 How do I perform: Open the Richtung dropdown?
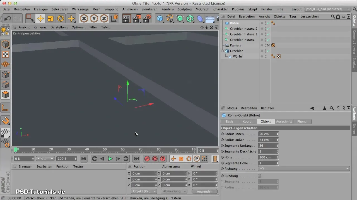(304, 169)
